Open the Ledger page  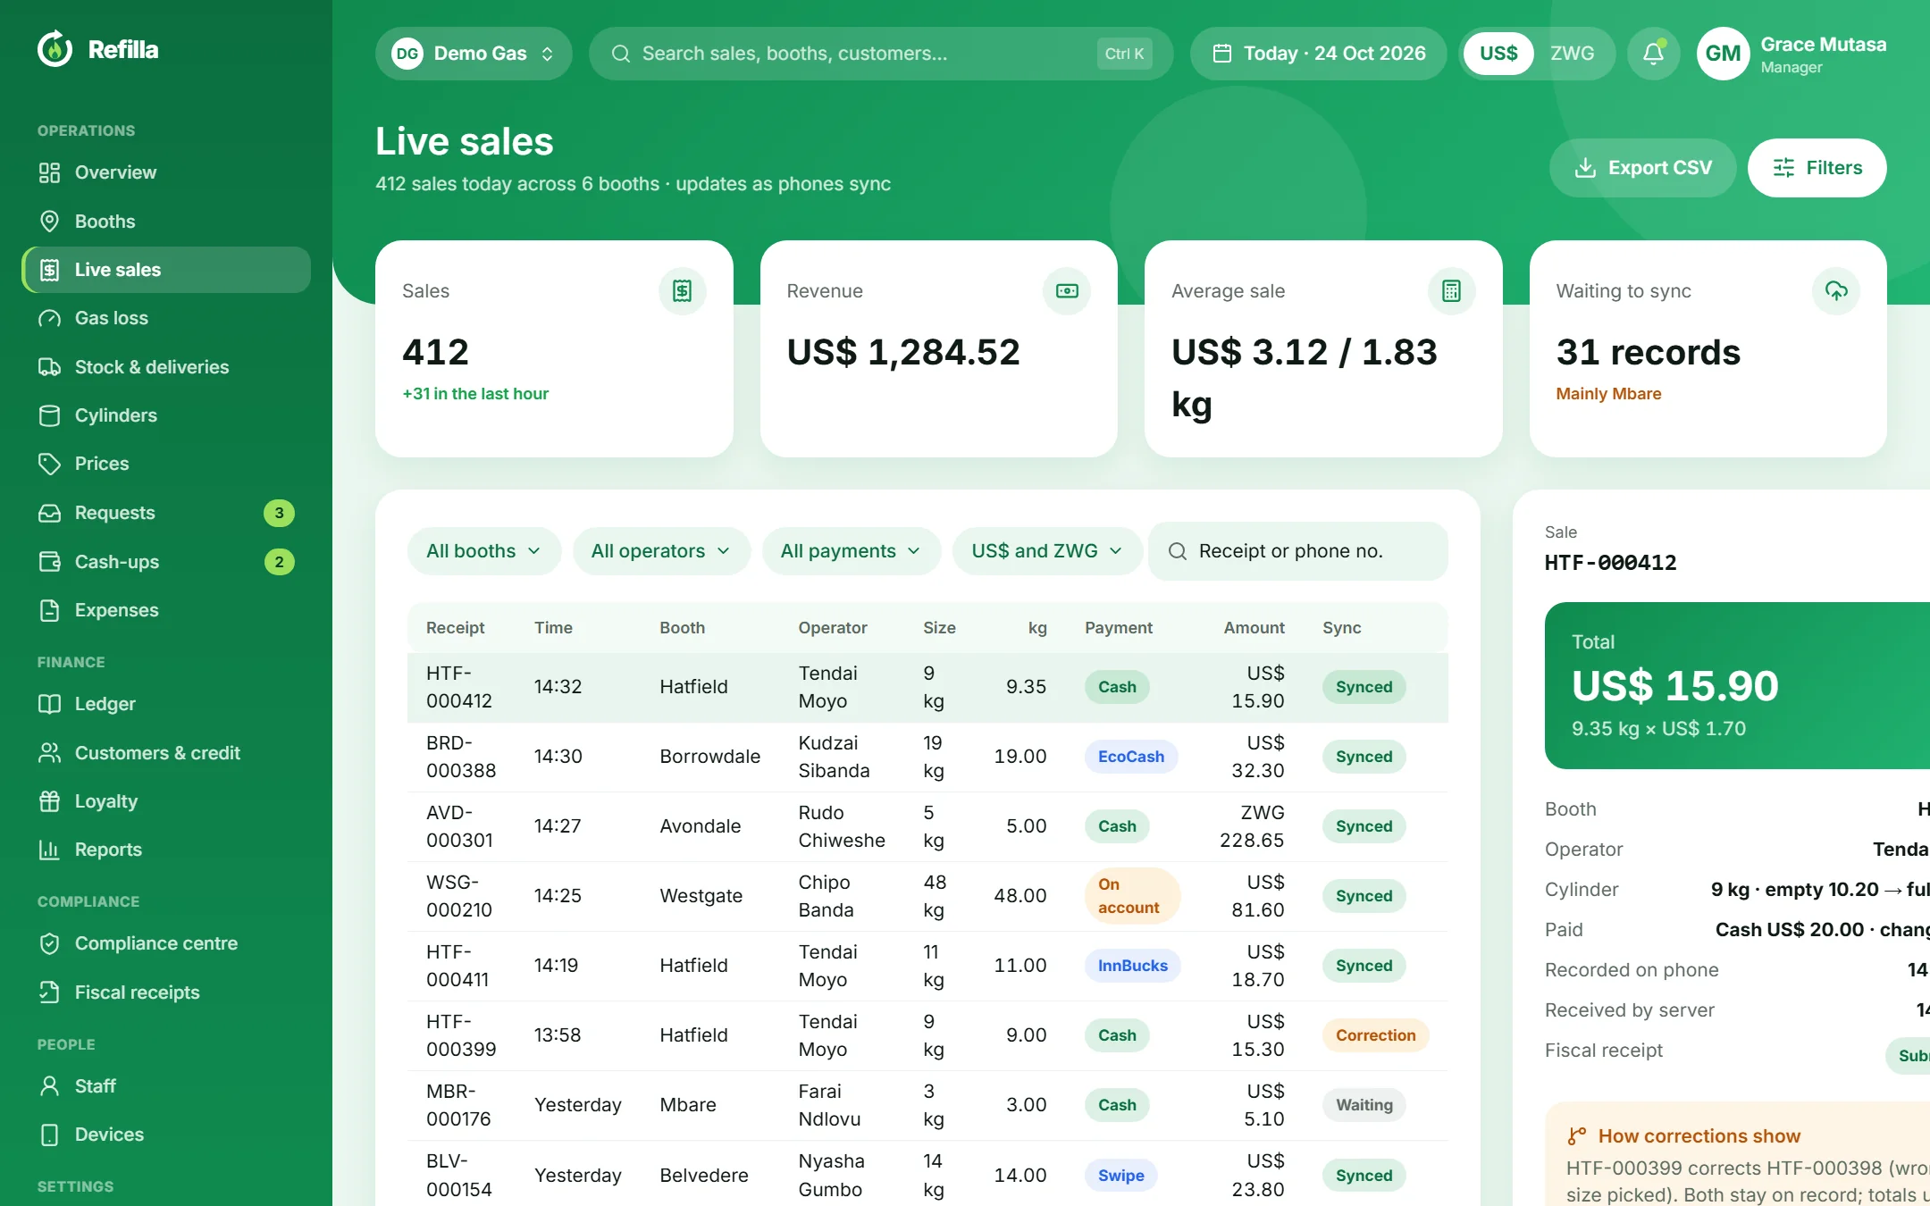click(x=166, y=704)
